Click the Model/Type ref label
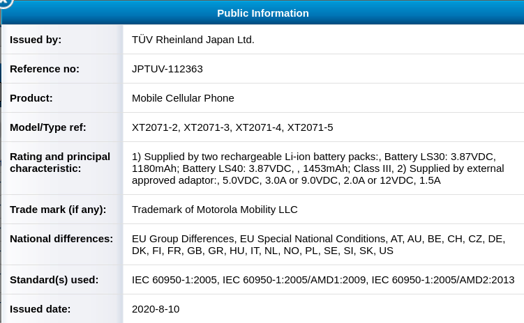The image size is (524, 323). [47, 127]
